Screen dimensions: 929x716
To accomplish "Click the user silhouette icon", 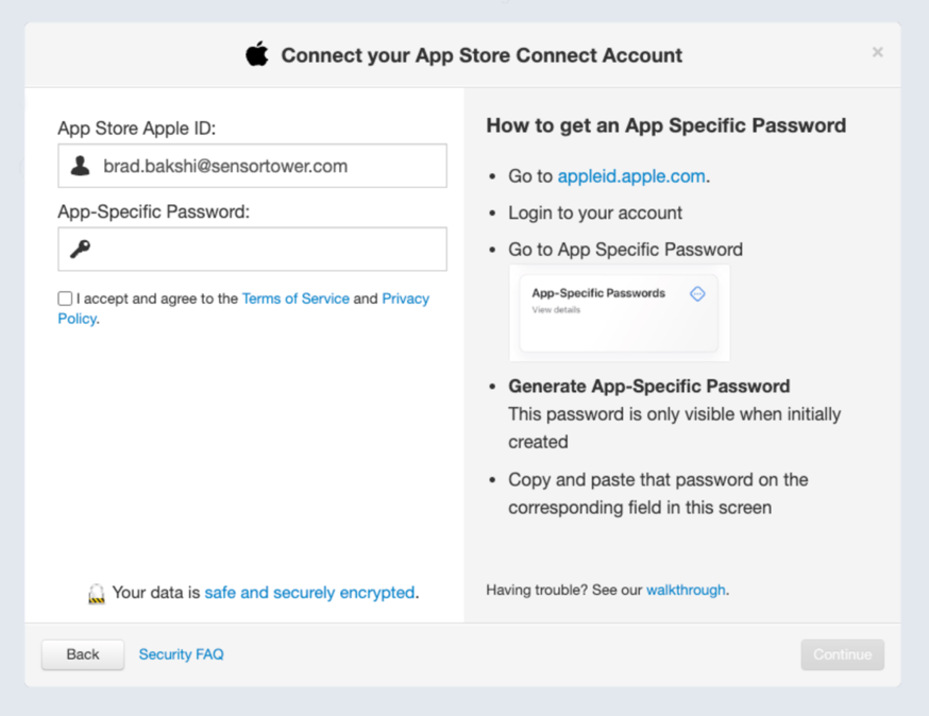I will coord(80,166).
